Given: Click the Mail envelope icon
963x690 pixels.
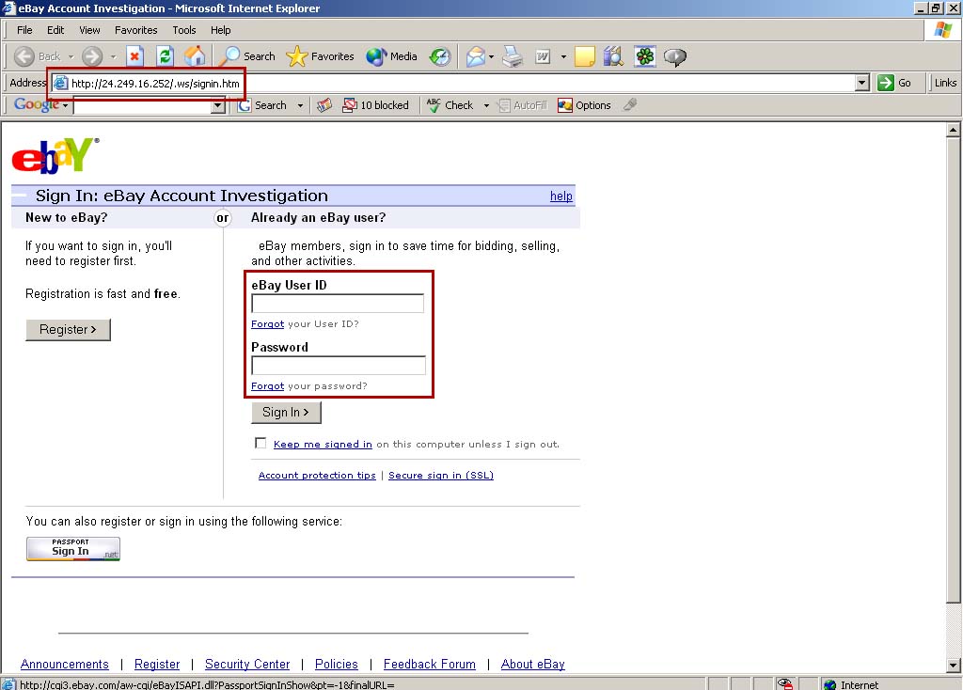Looking at the screenshot, I should pyautogui.click(x=475, y=56).
